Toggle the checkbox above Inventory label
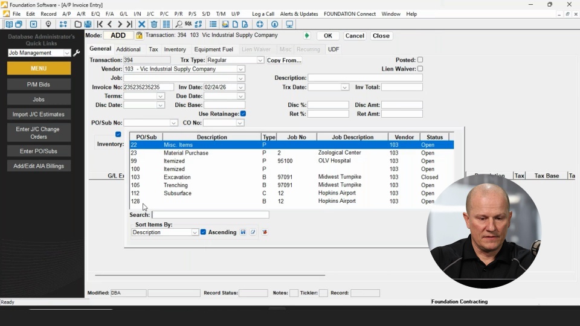The height and width of the screenshot is (326, 580). click(118, 134)
